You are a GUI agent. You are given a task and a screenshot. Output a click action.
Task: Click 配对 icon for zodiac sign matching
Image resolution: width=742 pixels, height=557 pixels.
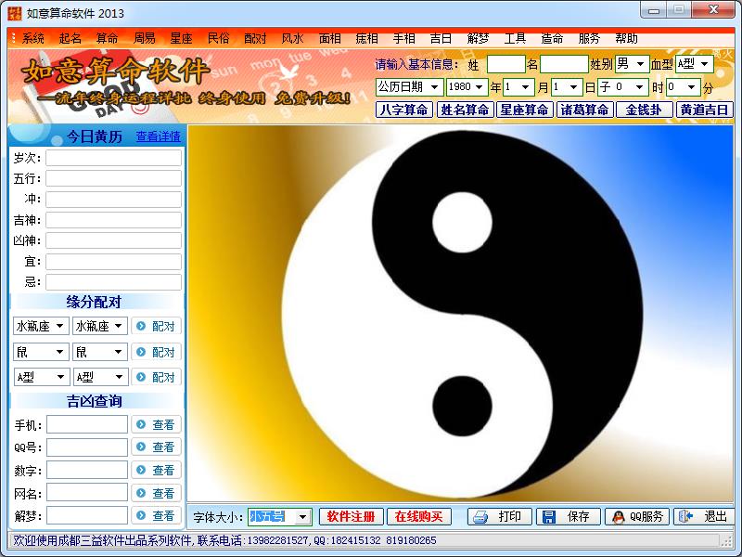click(x=141, y=327)
